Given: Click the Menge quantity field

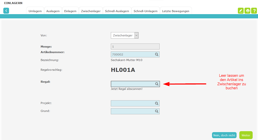Looking at the screenshot, I should point(135,47).
